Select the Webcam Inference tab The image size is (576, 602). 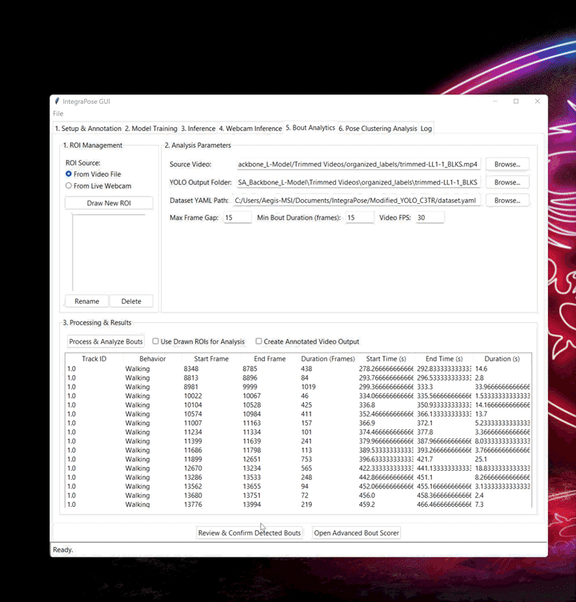pos(250,128)
